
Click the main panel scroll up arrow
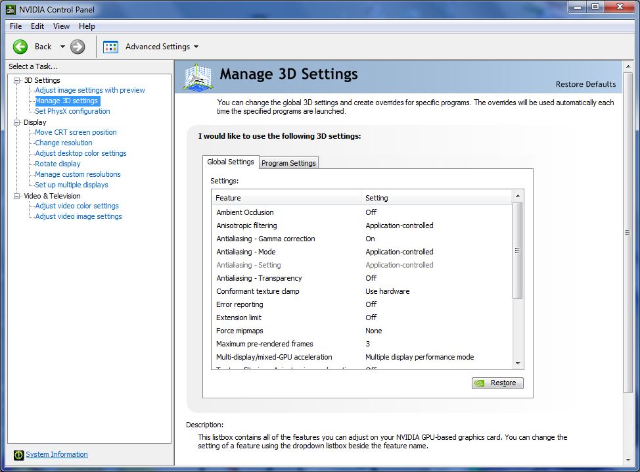pos(628,66)
